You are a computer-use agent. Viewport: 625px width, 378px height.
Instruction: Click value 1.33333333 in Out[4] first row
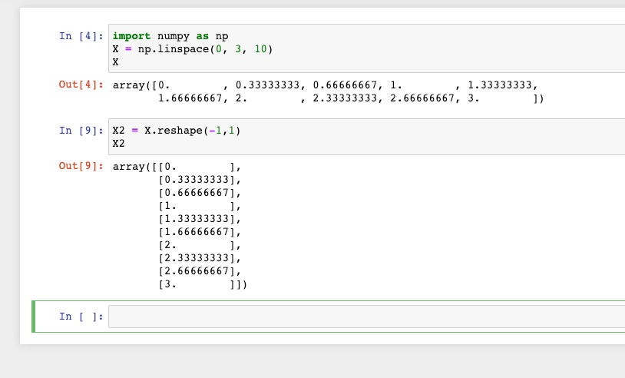point(499,85)
